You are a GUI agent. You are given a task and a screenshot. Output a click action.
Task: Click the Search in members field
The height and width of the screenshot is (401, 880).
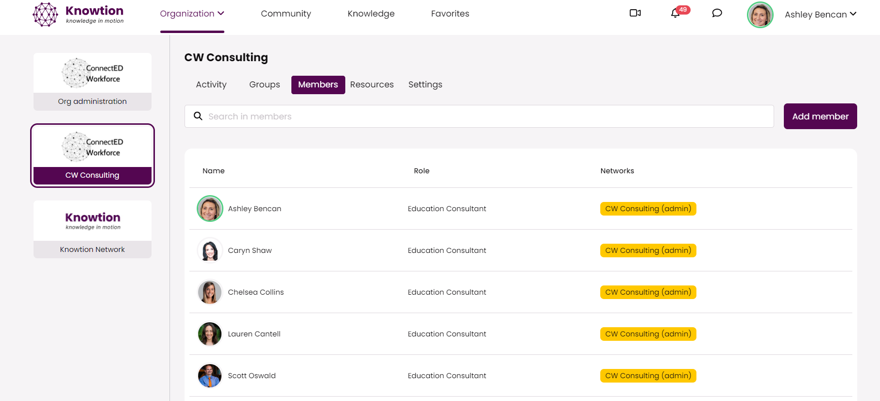click(x=486, y=116)
